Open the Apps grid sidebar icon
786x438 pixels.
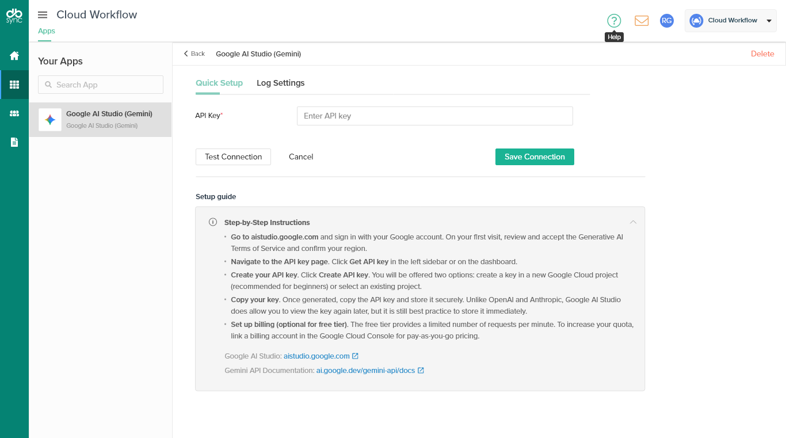[14, 85]
